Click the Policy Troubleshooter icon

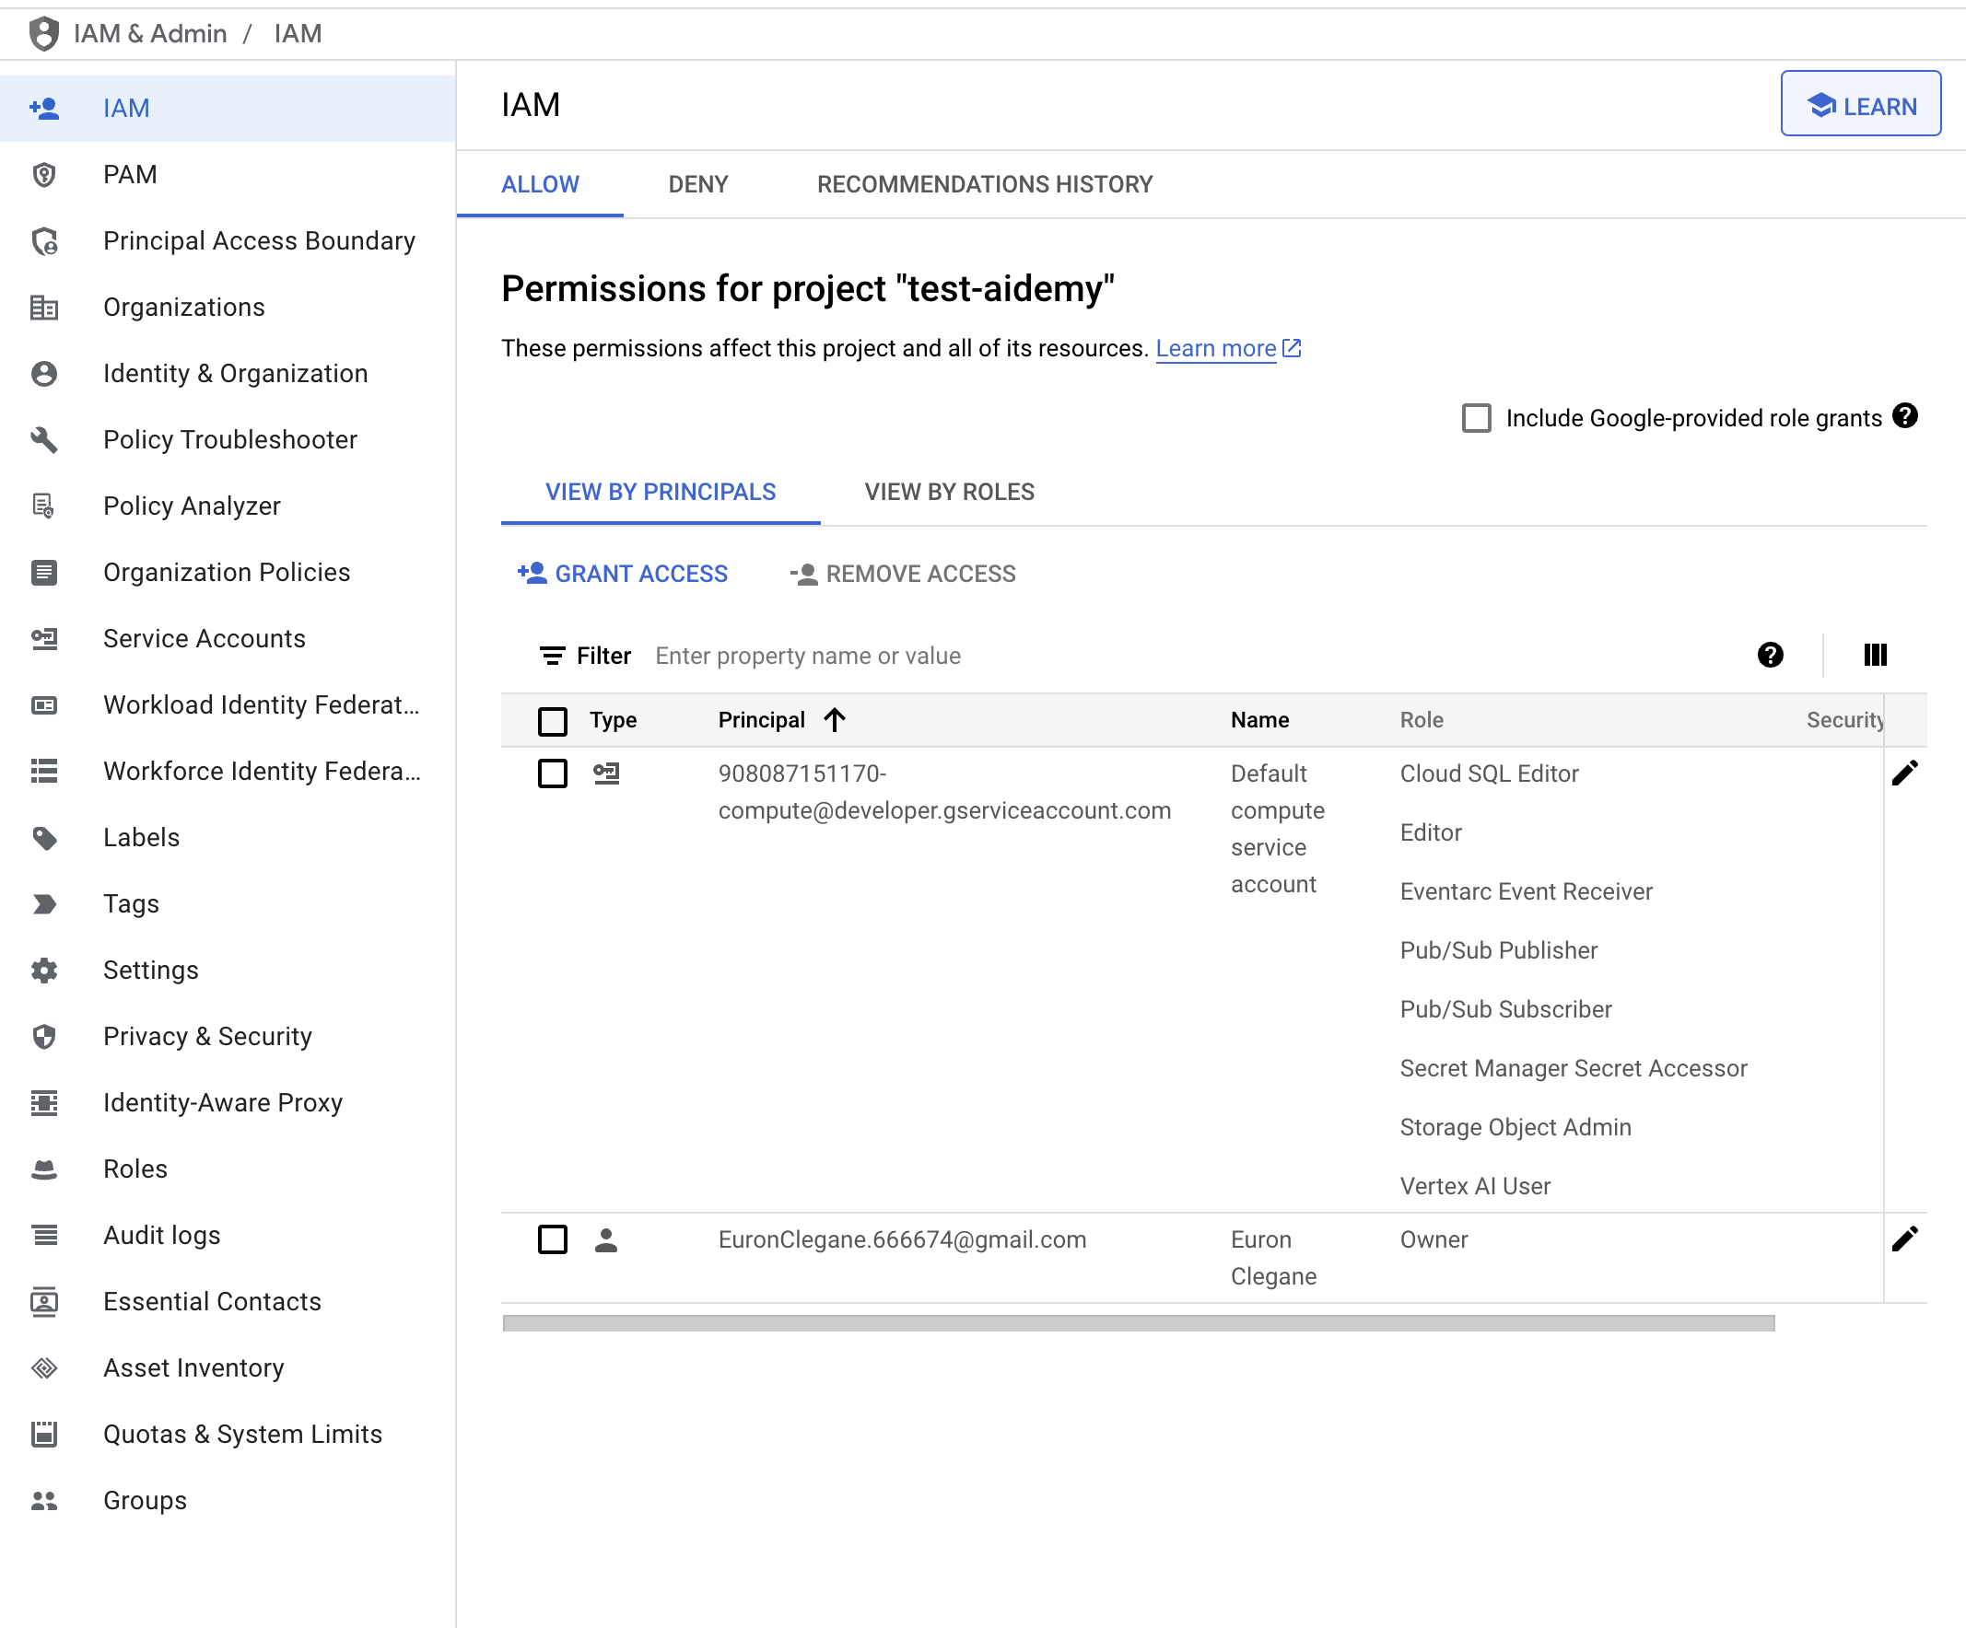44,439
